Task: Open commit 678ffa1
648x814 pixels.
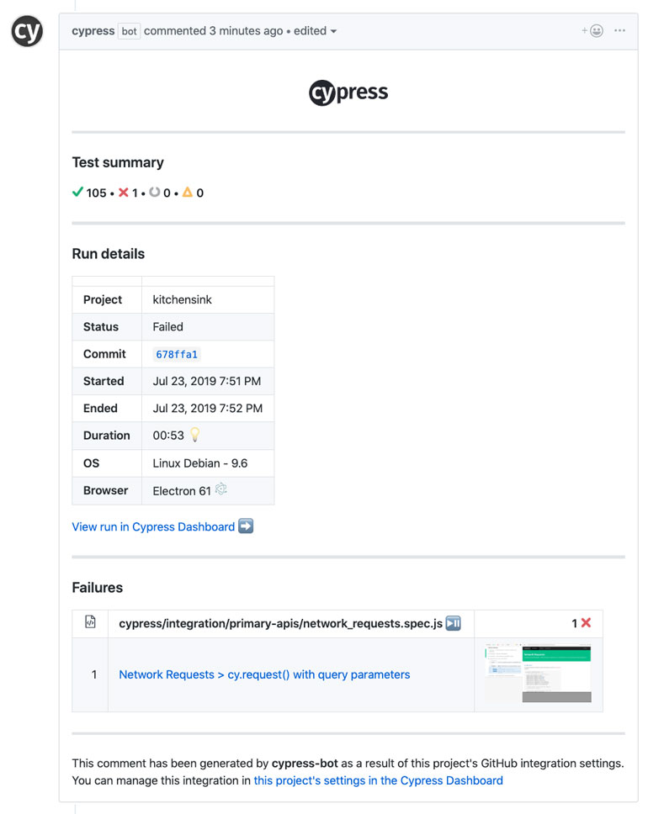Action: [176, 353]
